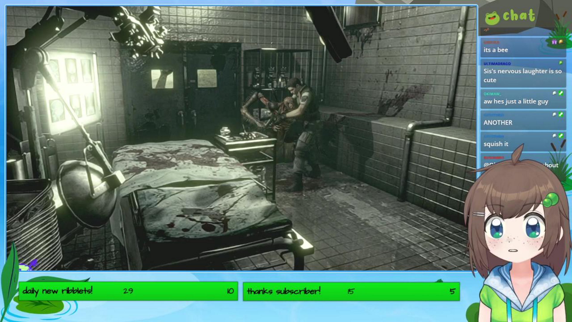
Task: Click the ULTIMADRAGO username
Action: 497,64
